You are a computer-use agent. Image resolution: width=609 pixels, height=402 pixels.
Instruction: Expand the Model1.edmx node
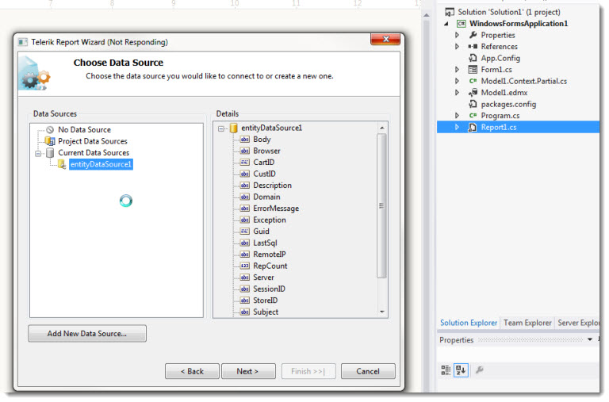coord(457,93)
